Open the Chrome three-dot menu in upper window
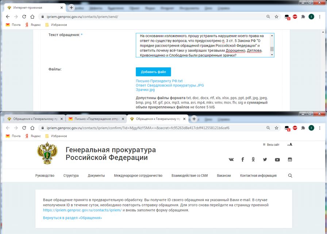 [x=319, y=17]
